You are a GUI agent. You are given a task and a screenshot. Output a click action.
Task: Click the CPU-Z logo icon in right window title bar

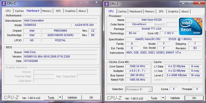(107, 4)
